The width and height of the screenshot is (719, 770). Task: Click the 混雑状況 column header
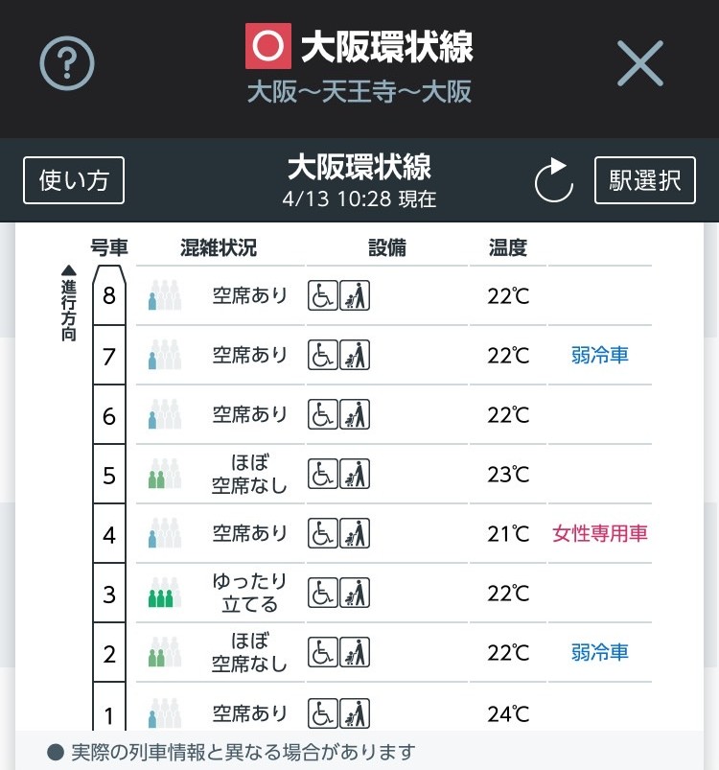(219, 247)
